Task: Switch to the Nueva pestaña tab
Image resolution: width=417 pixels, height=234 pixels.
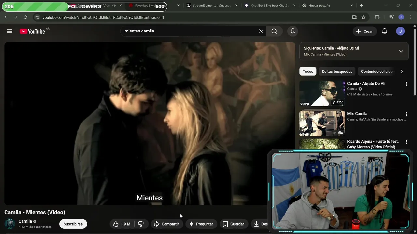Action: (x=327, y=6)
